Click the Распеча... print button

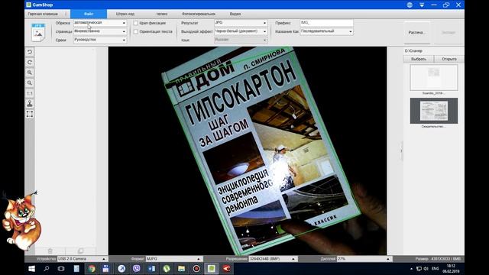(417, 32)
